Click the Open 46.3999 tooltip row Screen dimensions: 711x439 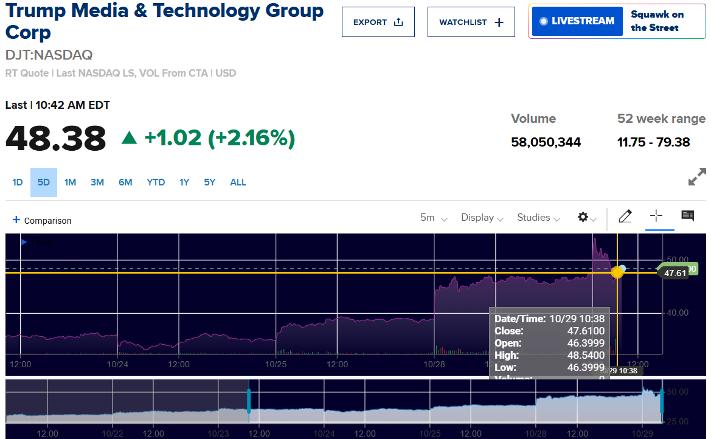click(550, 344)
